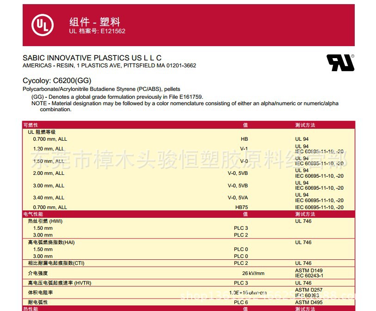Select the '3.00 mm, ALL' thickness entry
The height and width of the screenshot is (311, 376).
pos(49,185)
